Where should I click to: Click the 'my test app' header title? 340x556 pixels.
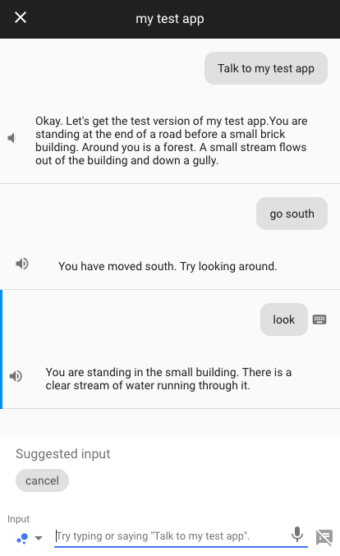pos(170,18)
